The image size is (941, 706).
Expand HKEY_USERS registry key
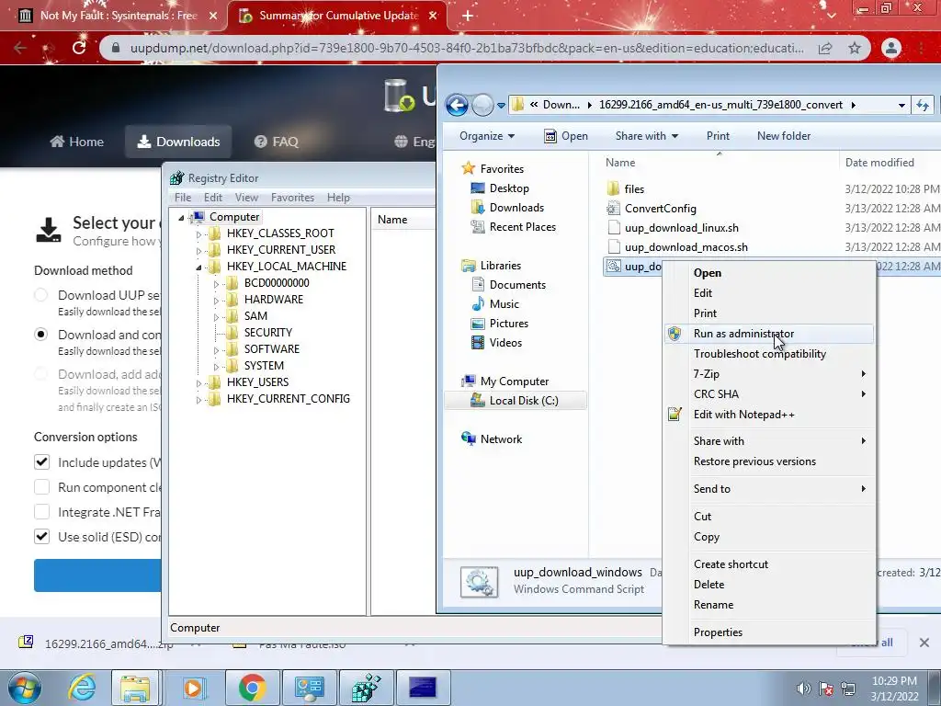tap(199, 383)
